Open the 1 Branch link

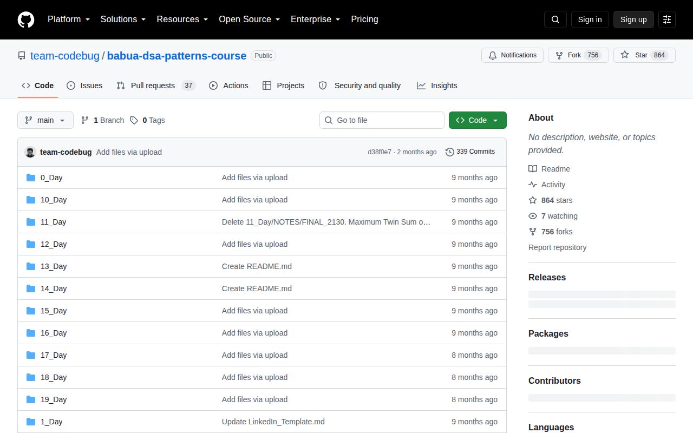click(x=102, y=120)
